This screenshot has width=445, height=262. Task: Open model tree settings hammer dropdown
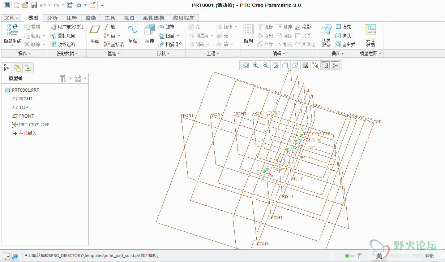65,78
